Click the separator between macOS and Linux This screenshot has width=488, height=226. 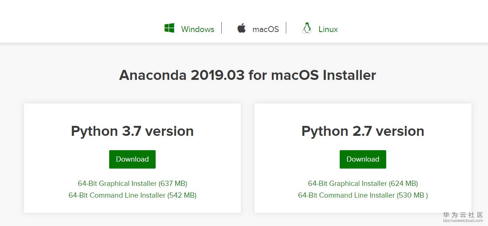point(286,28)
